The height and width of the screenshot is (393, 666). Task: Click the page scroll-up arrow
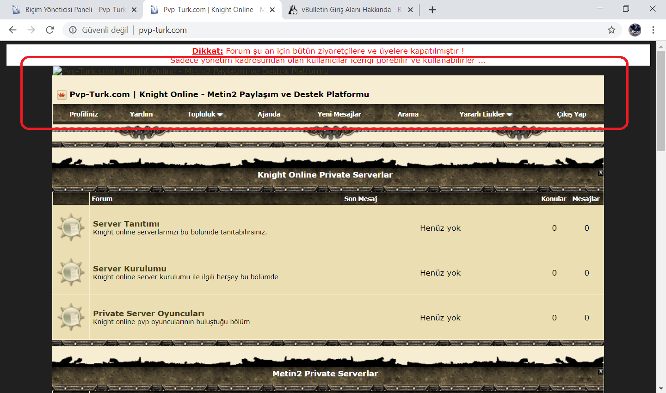661,45
